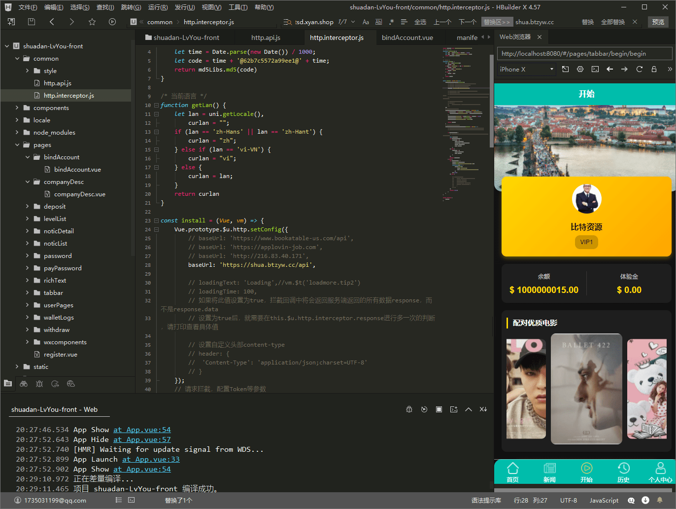
Task: Click the localhost URL address field
Action: tap(585, 53)
